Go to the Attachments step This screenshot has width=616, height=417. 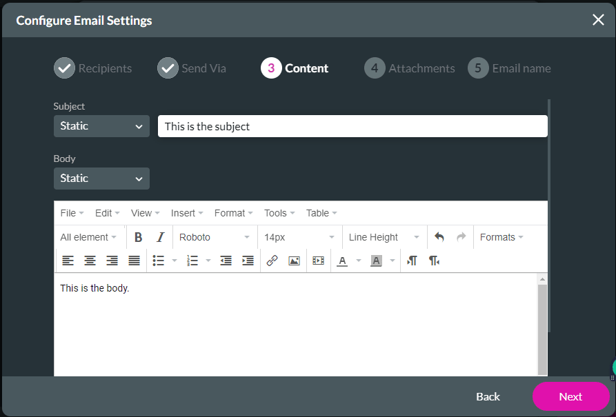(410, 68)
